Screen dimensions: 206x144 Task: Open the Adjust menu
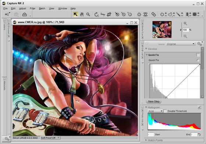(x=22, y=8)
